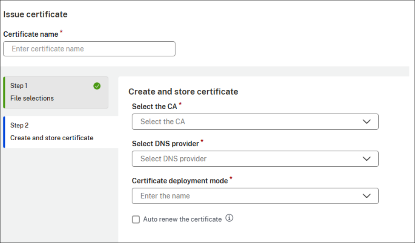Click the chevron arrow in Select DNS provider
The image size is (415, 243).
click(366, 159)
